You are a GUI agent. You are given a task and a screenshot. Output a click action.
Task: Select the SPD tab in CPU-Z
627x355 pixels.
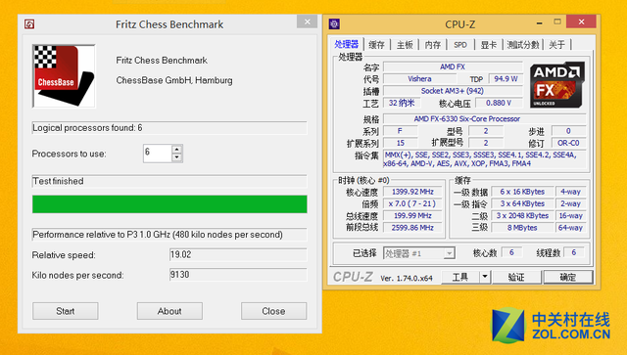(x=460, y=45)
